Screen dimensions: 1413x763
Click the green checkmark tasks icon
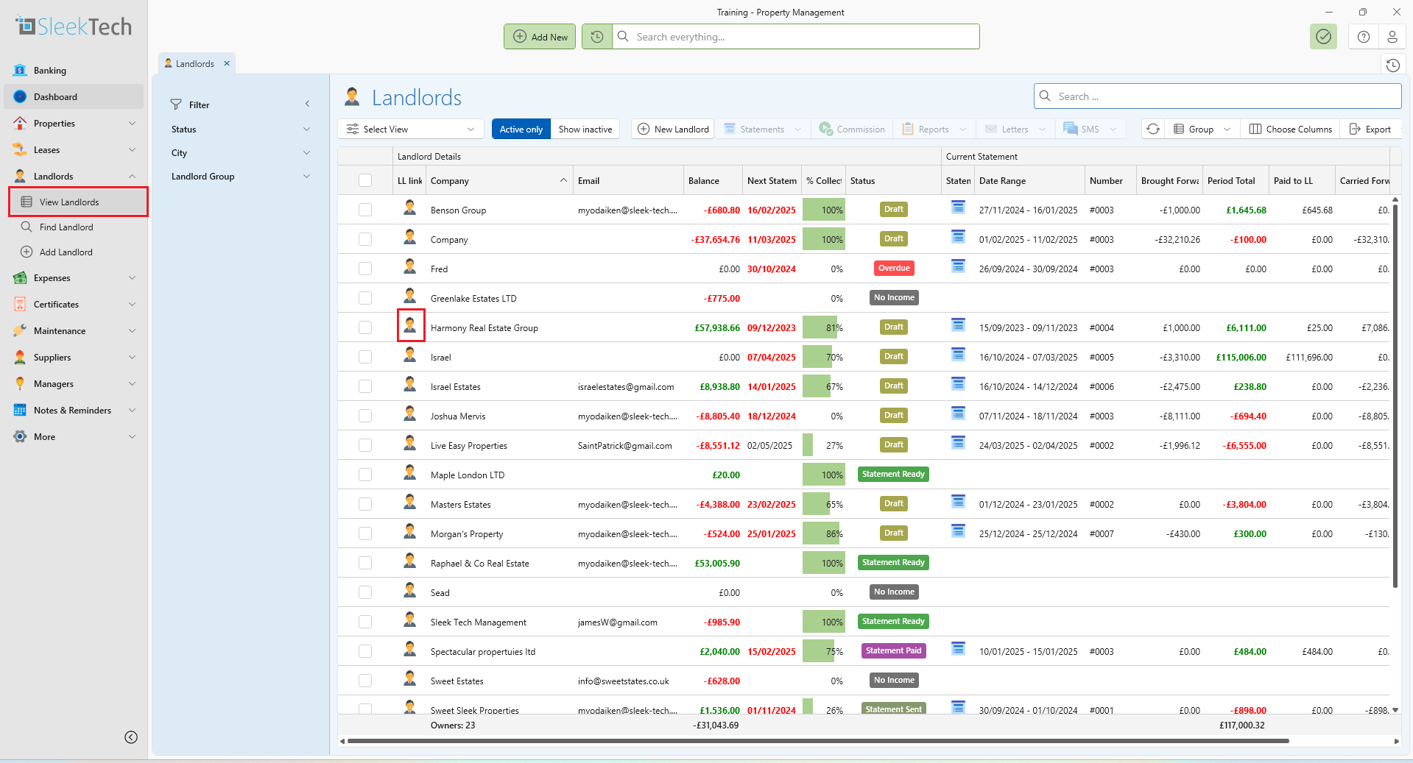pyautogui.click(x=1323, y=37)
